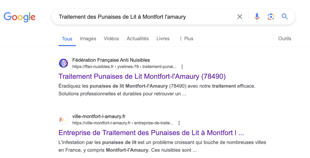Click the ville-montfort-l-amaury.fr site name
This screenshot has height=158, width=310.
(x=99, y=116)
